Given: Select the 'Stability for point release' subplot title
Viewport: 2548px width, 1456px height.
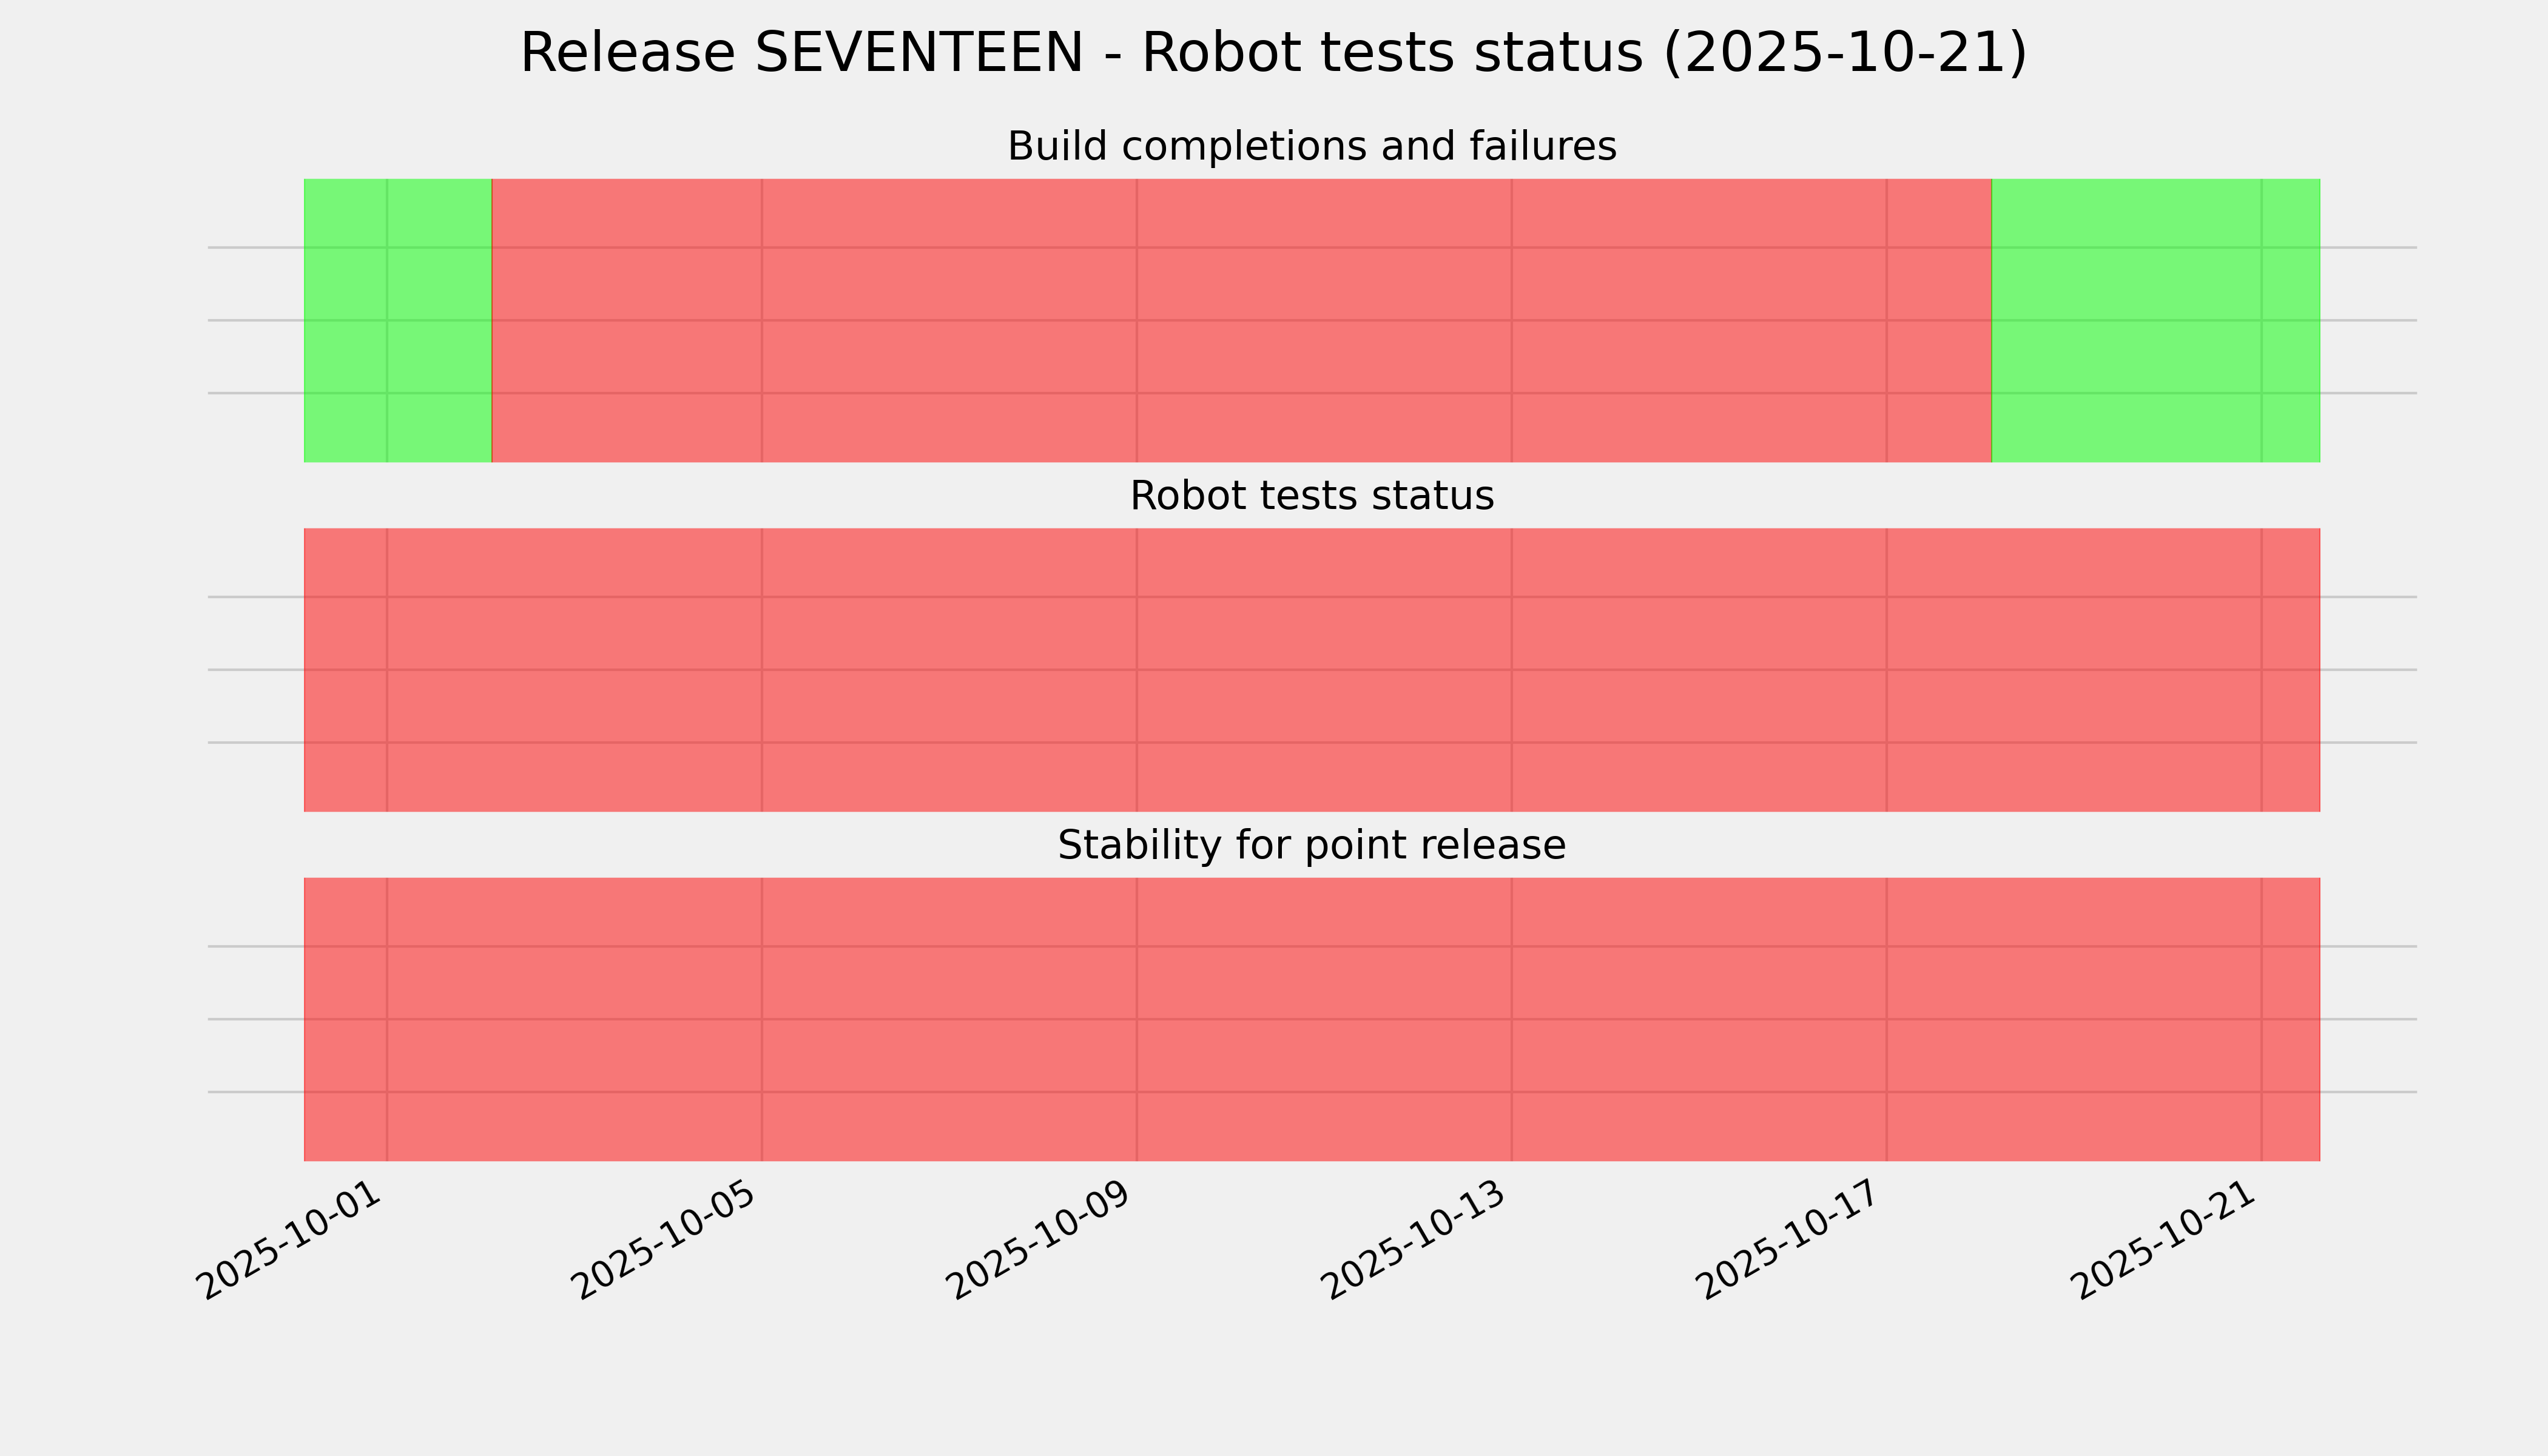Looking at the screenshot, I should tap(1311, 846).
